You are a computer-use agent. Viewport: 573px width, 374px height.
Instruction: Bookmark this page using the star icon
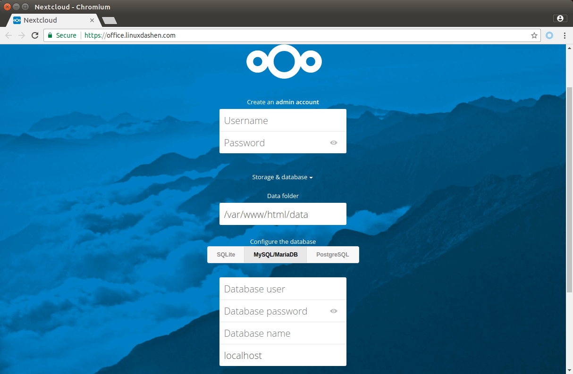click(x=534, y=35)
